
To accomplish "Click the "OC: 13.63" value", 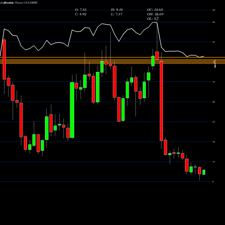I will pos(155,10).
